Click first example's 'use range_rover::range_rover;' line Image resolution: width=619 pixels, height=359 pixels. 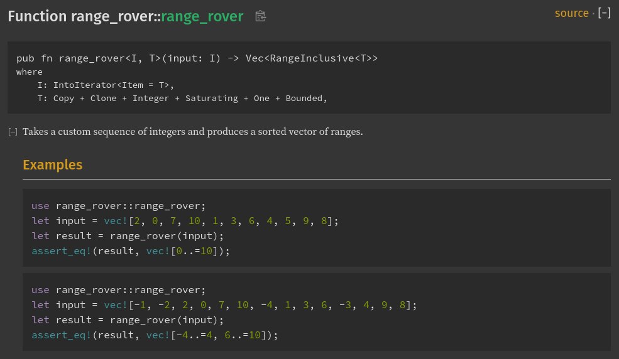118,206
